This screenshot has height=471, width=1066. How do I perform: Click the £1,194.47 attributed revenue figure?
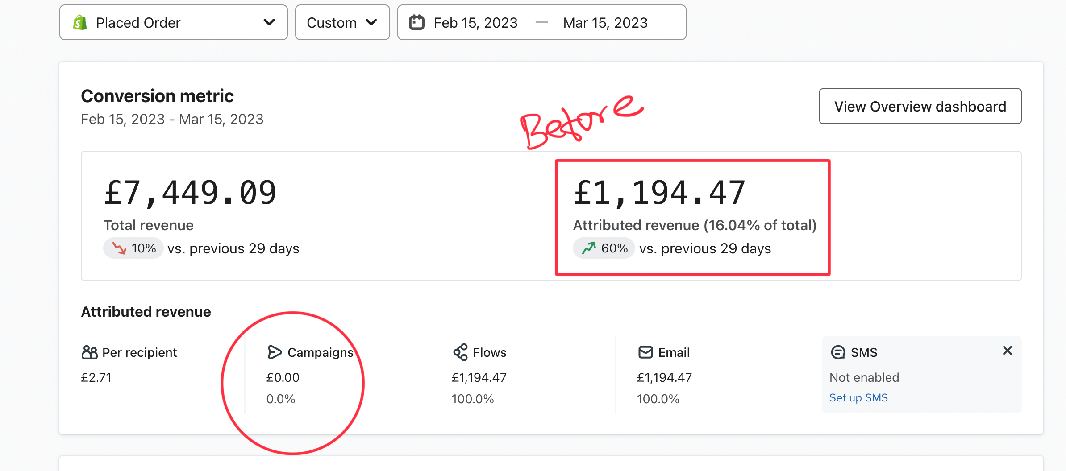[x=659, y=193]
